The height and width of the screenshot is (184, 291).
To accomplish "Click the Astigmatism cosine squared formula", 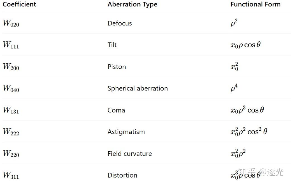I will (x=249, y=132).
